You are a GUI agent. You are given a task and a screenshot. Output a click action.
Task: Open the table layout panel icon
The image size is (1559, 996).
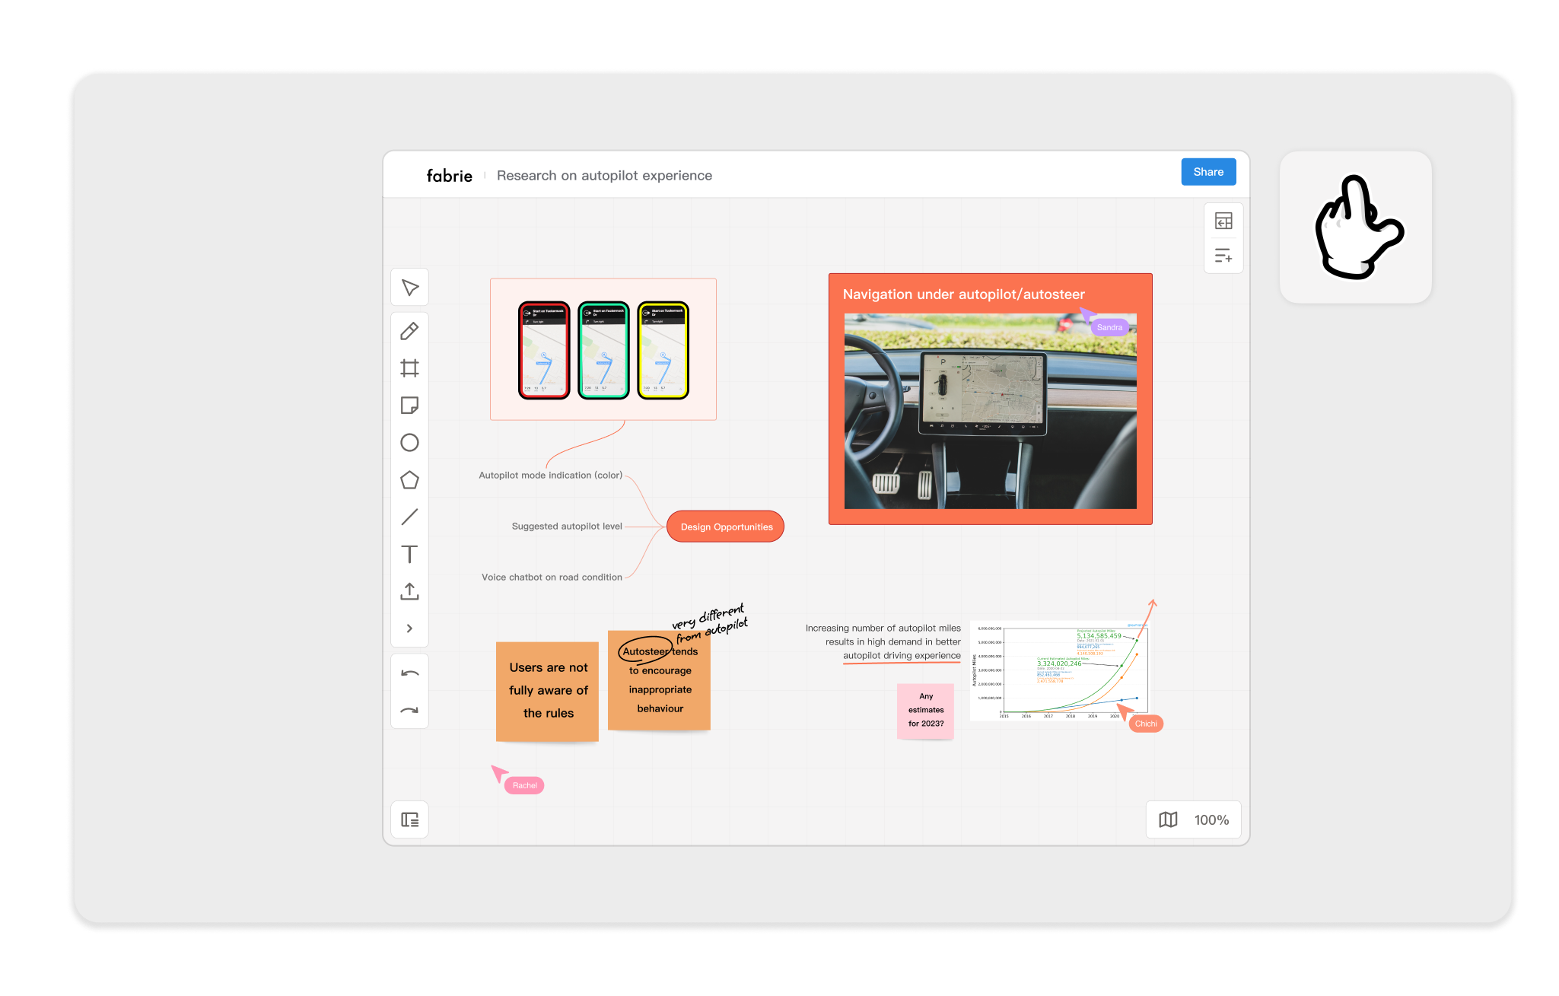coord(1223,221)
